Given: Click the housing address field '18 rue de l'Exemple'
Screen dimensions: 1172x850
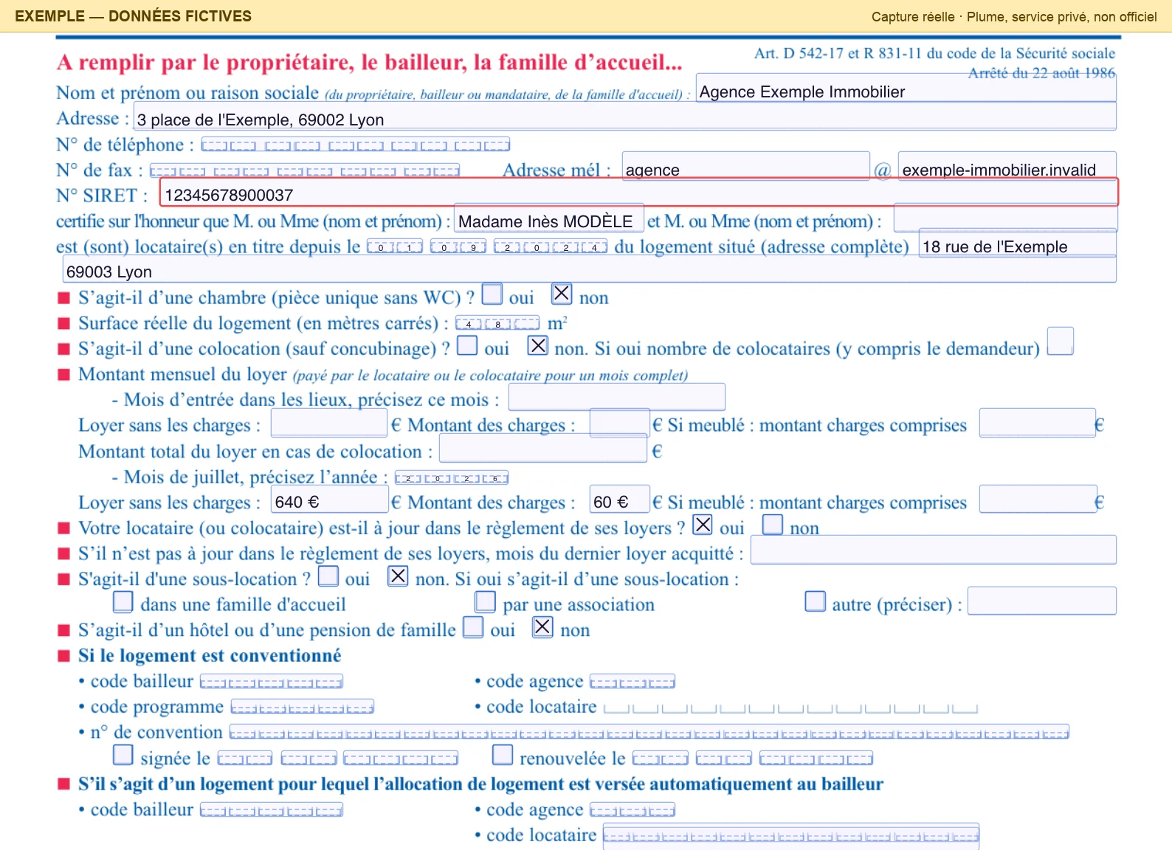Looking at the screenshot, I should 1017,243.
